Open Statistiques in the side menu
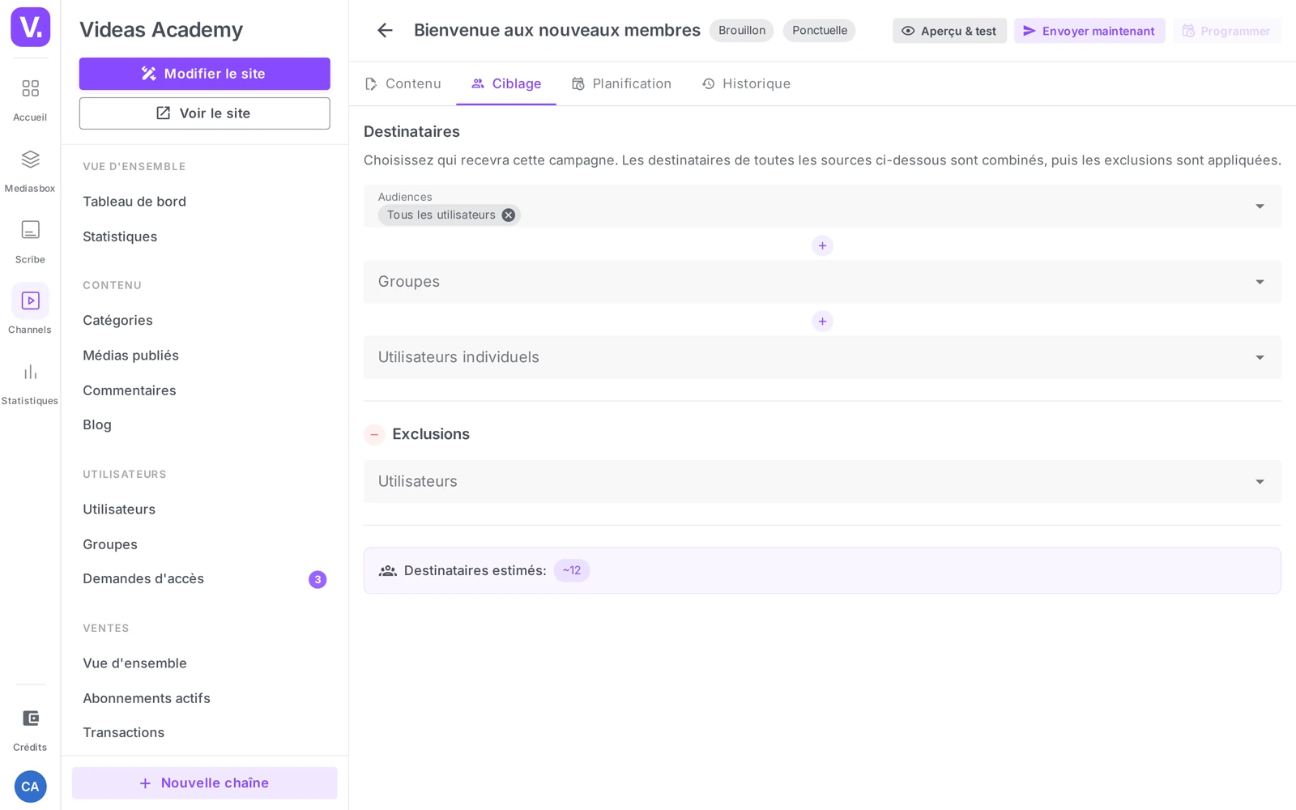 point(120,237)
